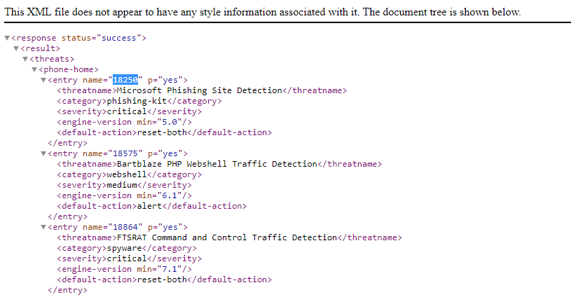Click first reset-both default-action under entry 18250

[x=162, y=132]
